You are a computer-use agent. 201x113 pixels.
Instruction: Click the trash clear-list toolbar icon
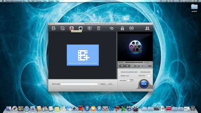click(98, 28)
